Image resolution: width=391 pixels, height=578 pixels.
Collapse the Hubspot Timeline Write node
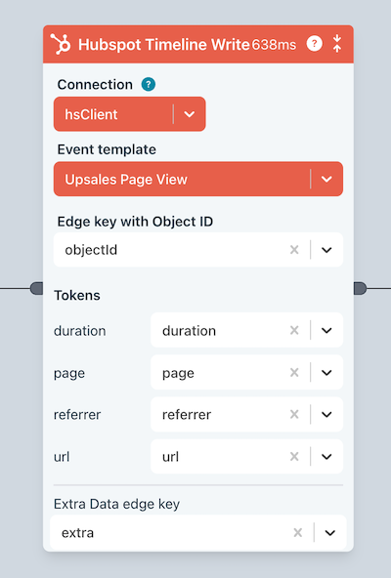pyautogui.click(x=337, y=44)
